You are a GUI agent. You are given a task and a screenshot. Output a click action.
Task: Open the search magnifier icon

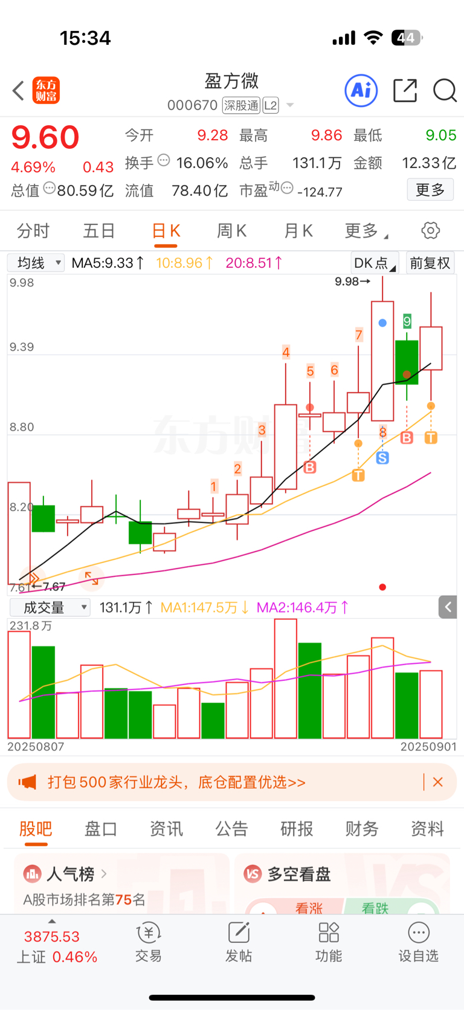pyautogui.click(x=445, y=91)
